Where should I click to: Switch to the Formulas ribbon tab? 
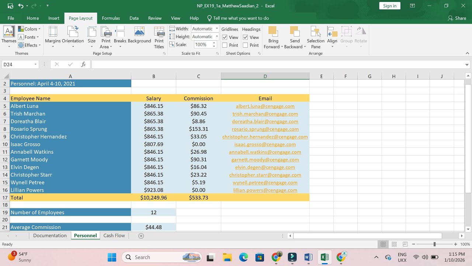pos(111,18)
